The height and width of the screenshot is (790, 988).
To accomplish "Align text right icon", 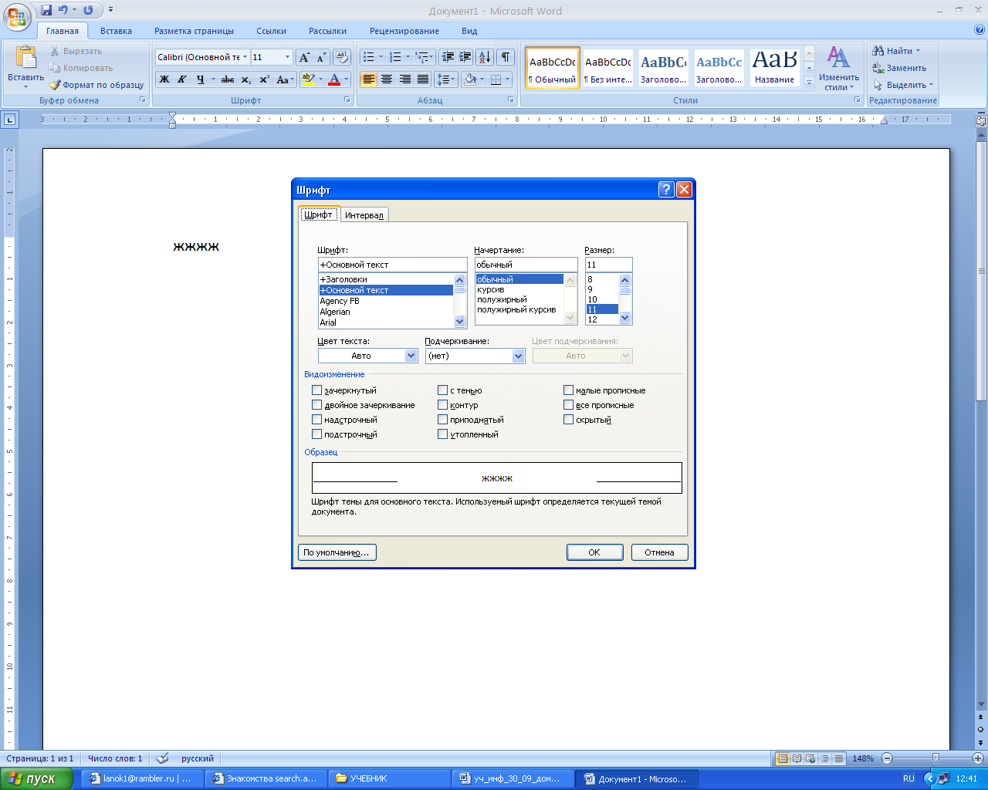I will point(404,79).
